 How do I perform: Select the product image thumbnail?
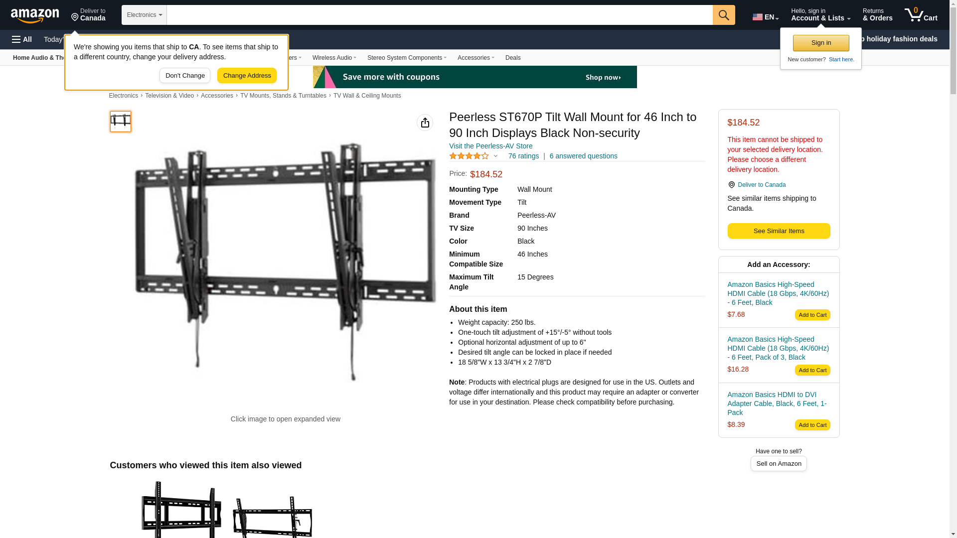click(121, 122)
